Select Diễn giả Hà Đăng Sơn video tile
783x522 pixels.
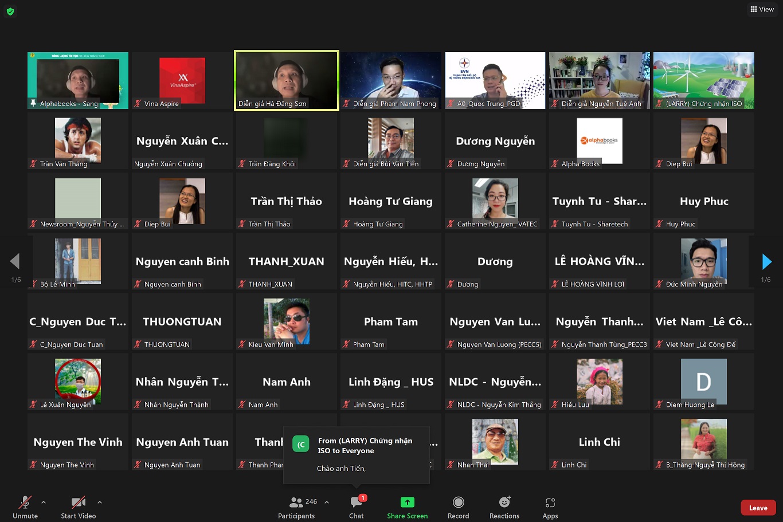point(287,80)
